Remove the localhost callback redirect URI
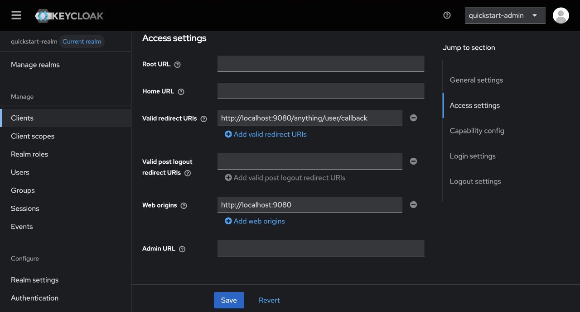 pos(413,118)
